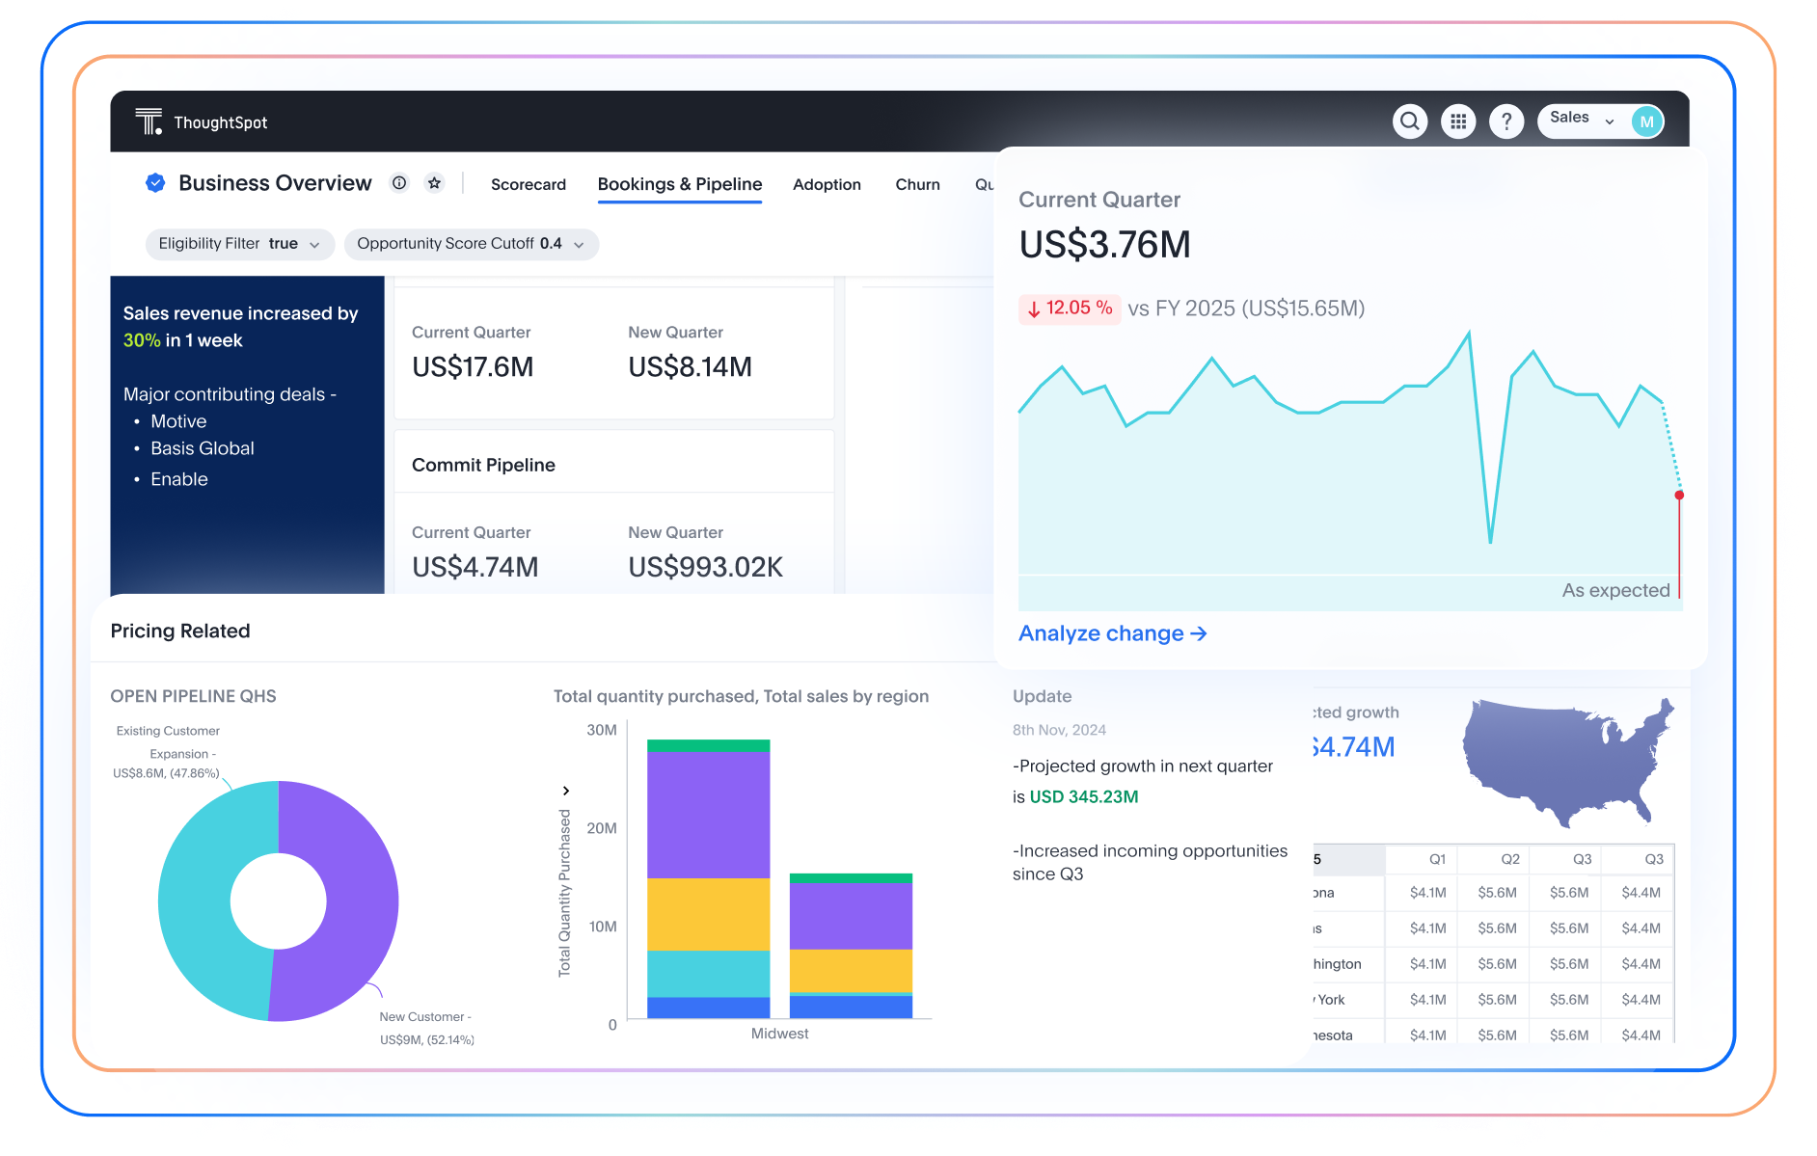Click the info icon next to Business Overview
The width and height of the screenshot is (1817, 1156).
click(398, 182)
